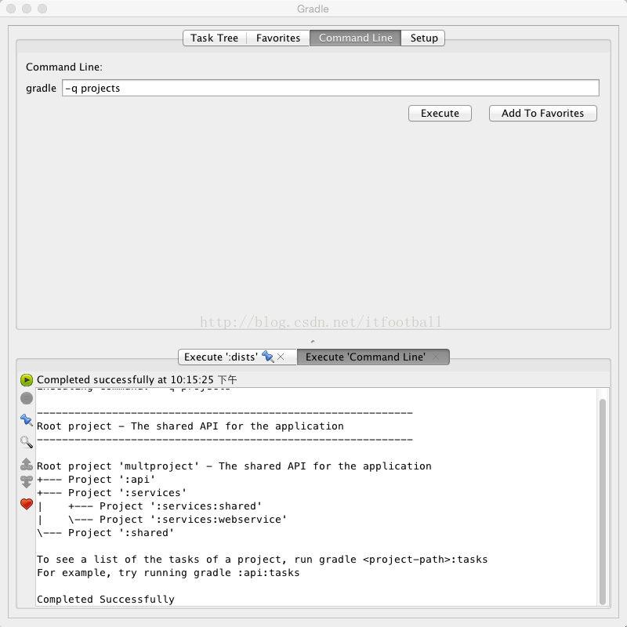Close the Execute ':dists' output tab
This screenshot has width=627, height=627.
pos(281,357)
